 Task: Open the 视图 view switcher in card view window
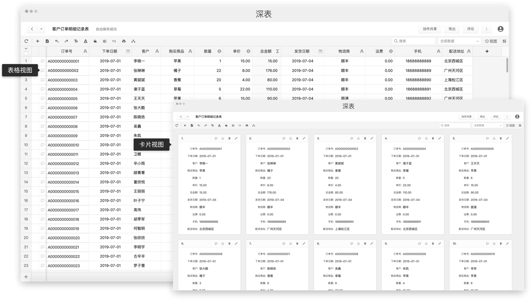511,126
